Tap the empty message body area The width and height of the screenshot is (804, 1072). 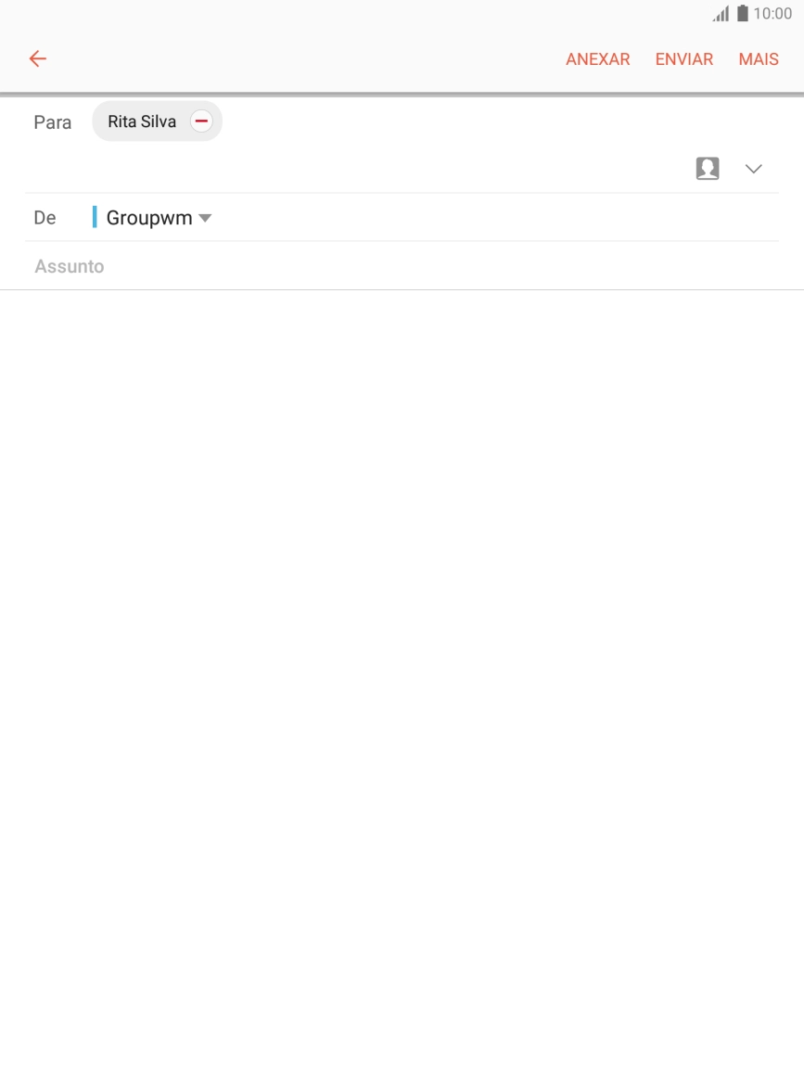tap(402, 681)
